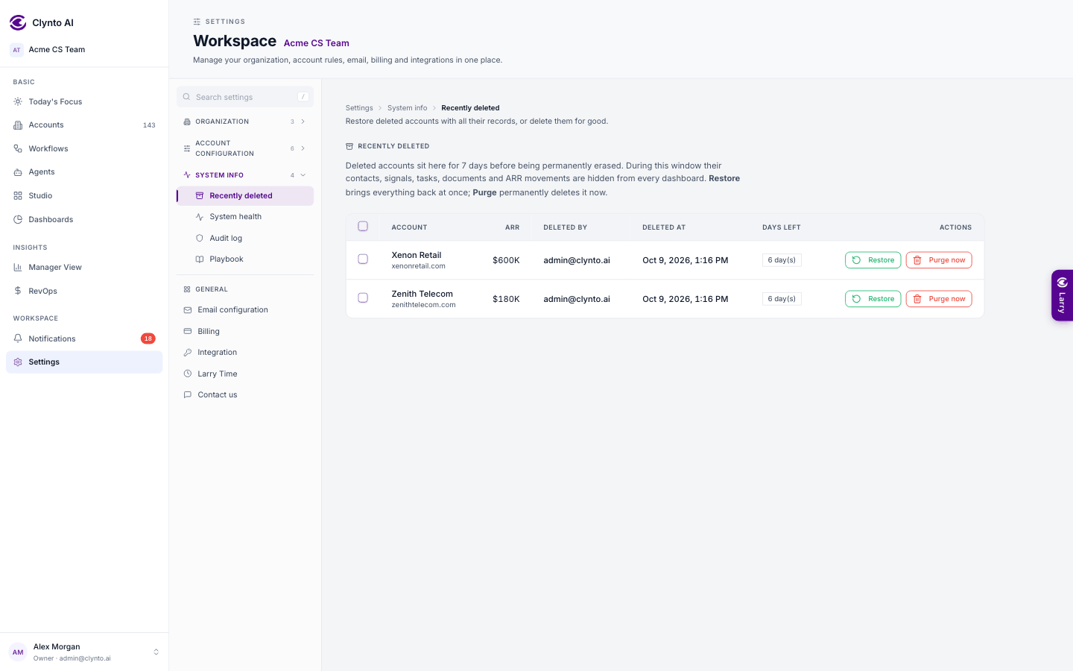Image resolution: width=1073 pixels, height=671 pixels.
Task: Go to Accounts in the sidebar
Action: coord(84,125)
